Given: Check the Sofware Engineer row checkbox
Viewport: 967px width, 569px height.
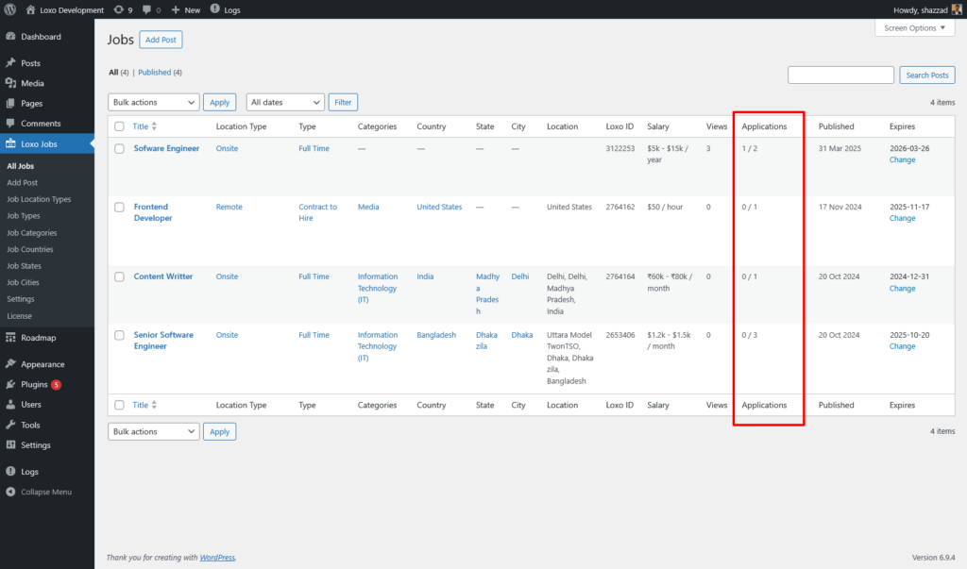Looking at the screenshot, I should 119,149.
